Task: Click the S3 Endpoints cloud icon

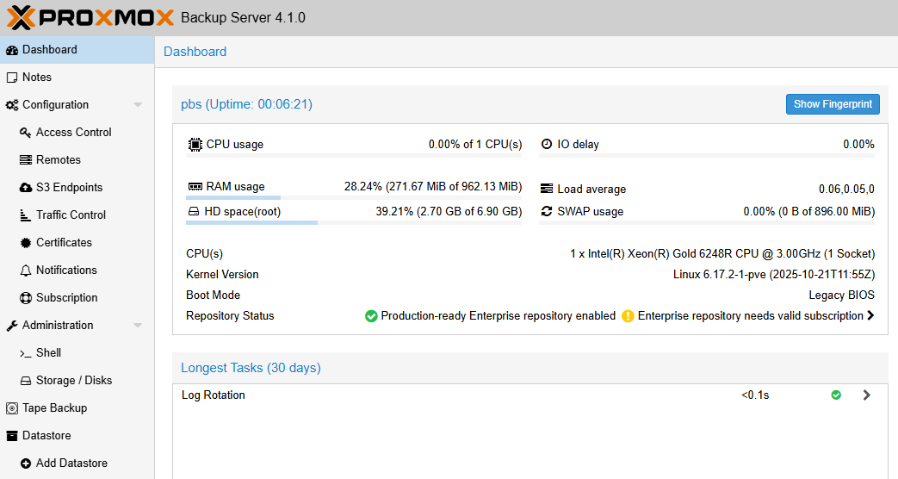Action: (26, 187)
